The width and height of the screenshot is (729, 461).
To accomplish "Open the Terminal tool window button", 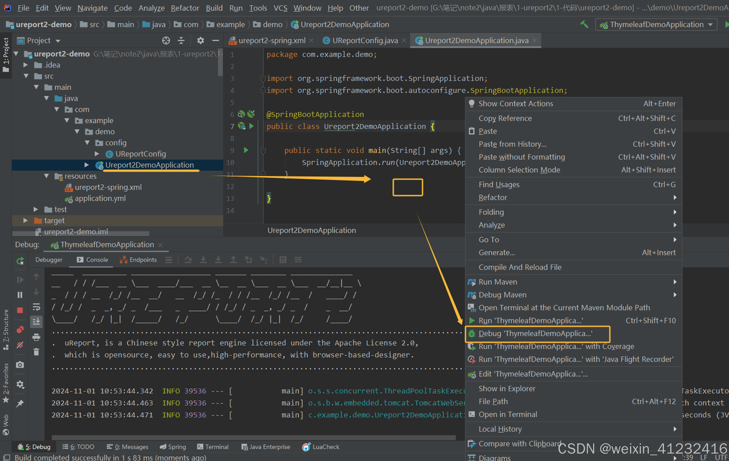I will click(213, 447).
